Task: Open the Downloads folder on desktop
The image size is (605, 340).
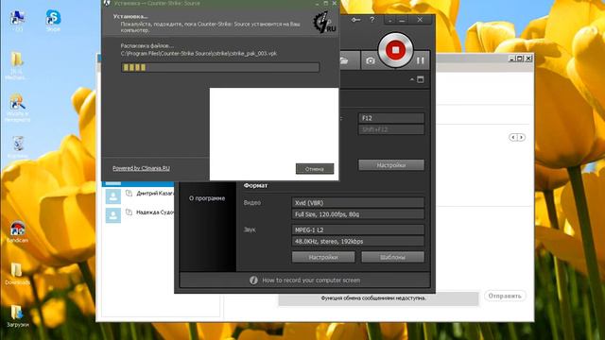Action: click(x=17, y=274)
